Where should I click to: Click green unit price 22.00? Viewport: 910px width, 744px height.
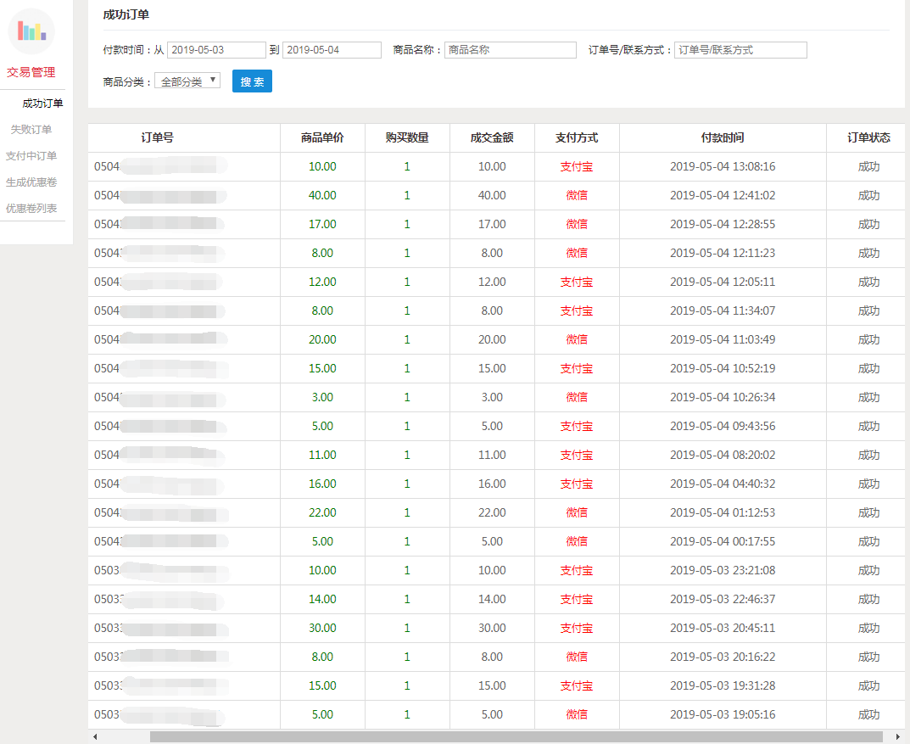(322, 512)
